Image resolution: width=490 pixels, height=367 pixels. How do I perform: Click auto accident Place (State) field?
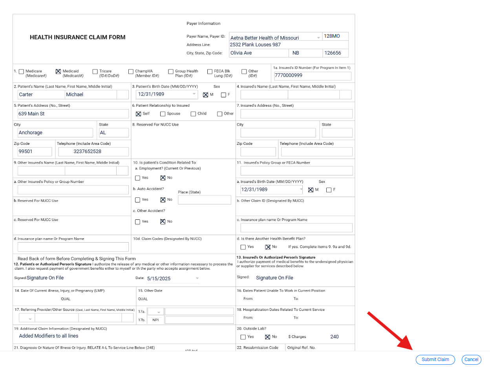coord(205,200)
